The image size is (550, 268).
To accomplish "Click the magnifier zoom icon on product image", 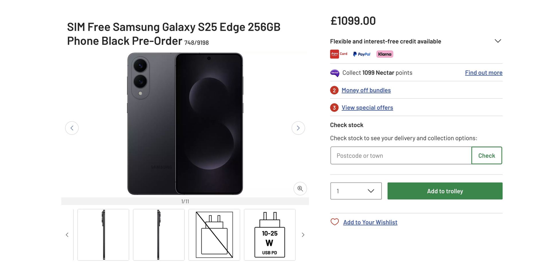I will (x=300, y=189).
